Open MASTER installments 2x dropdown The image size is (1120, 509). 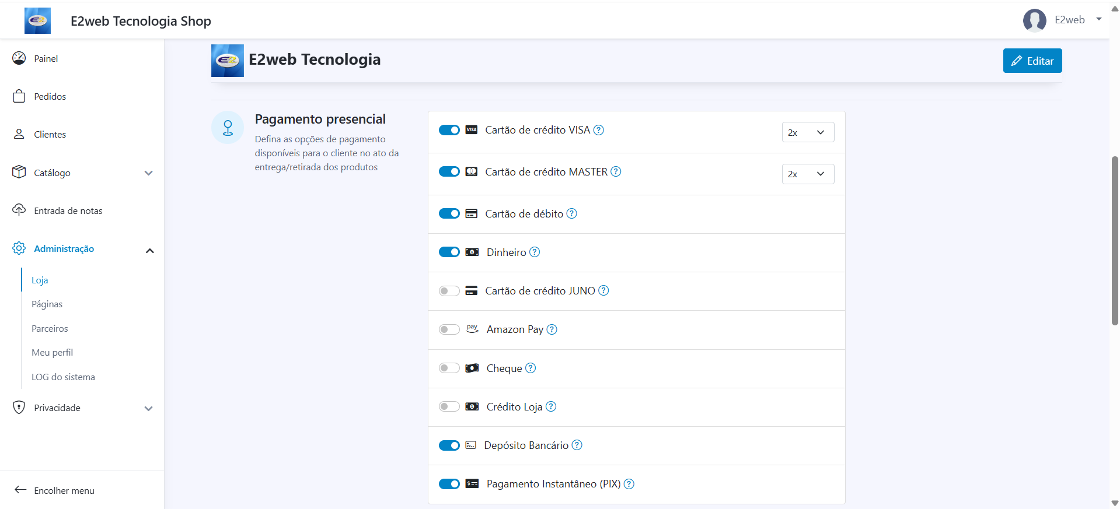pos(808,174)
